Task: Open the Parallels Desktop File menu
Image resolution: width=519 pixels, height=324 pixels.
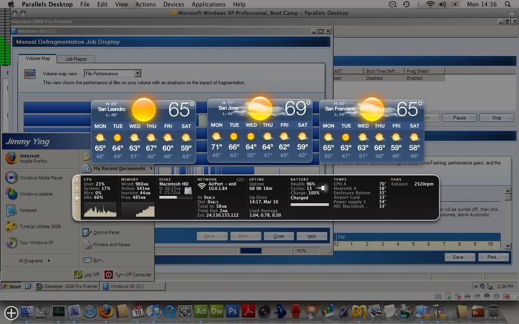Action: click(85, 4)
